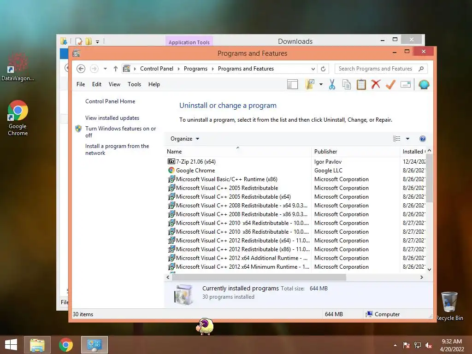
Task: Select 7-Zip 21.06 (x64) in the list
Action: (195, 162)
